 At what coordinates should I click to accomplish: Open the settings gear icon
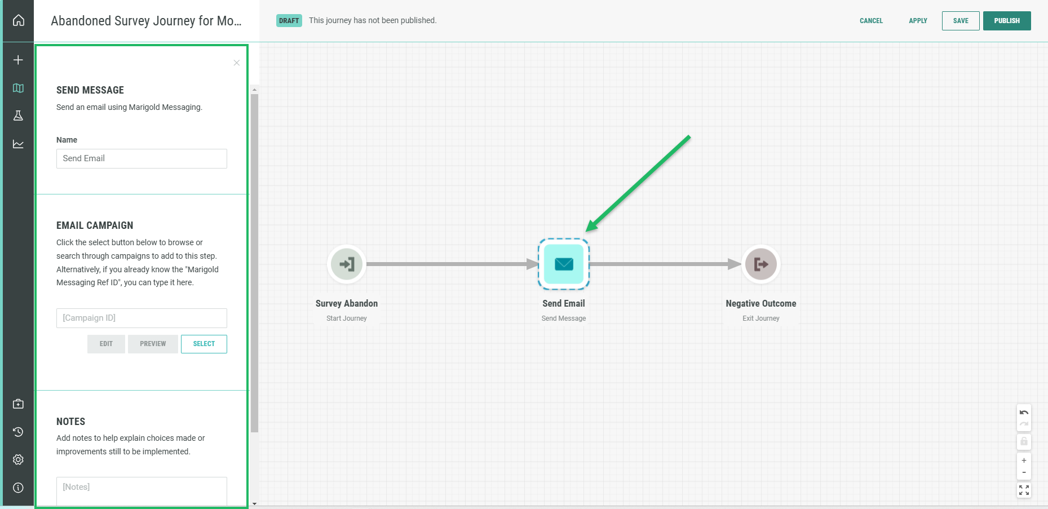[x=18, y=459]
